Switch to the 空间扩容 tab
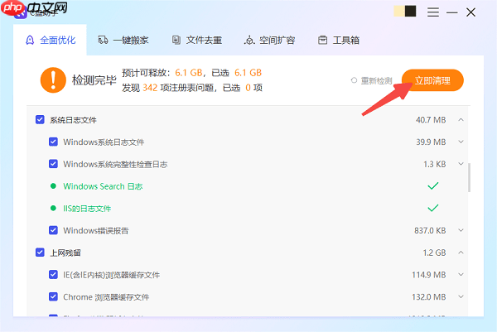497x332 pixels. pos(270,40)
